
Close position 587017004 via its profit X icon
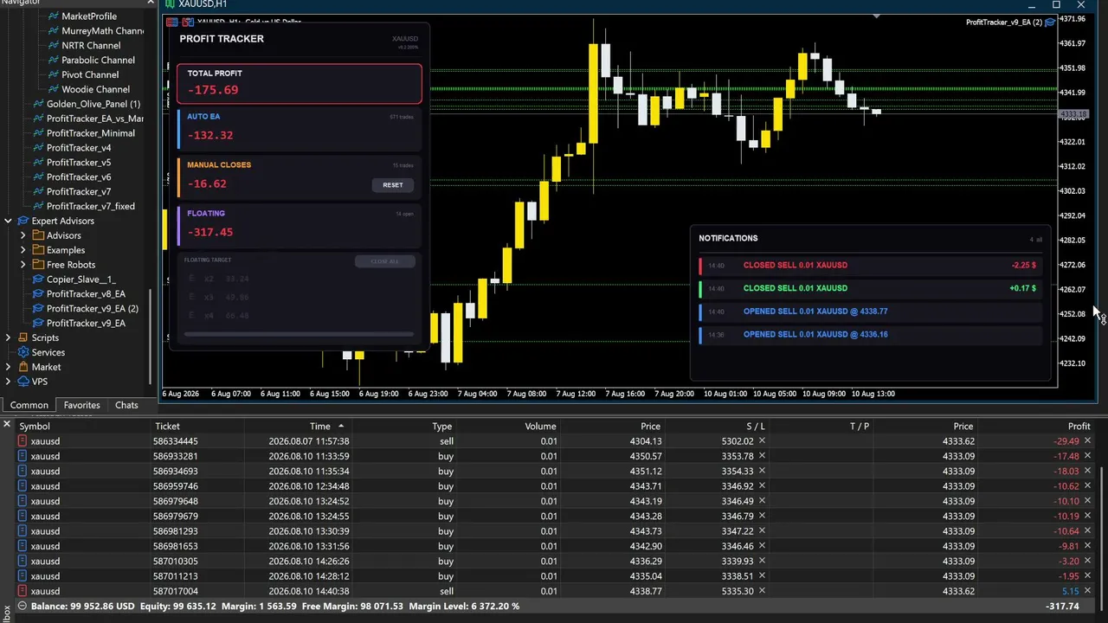pos(1087,591)
